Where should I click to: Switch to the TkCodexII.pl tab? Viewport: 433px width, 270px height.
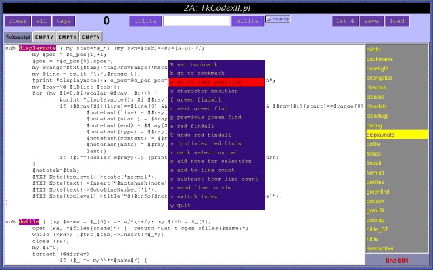tap(18, 37)
